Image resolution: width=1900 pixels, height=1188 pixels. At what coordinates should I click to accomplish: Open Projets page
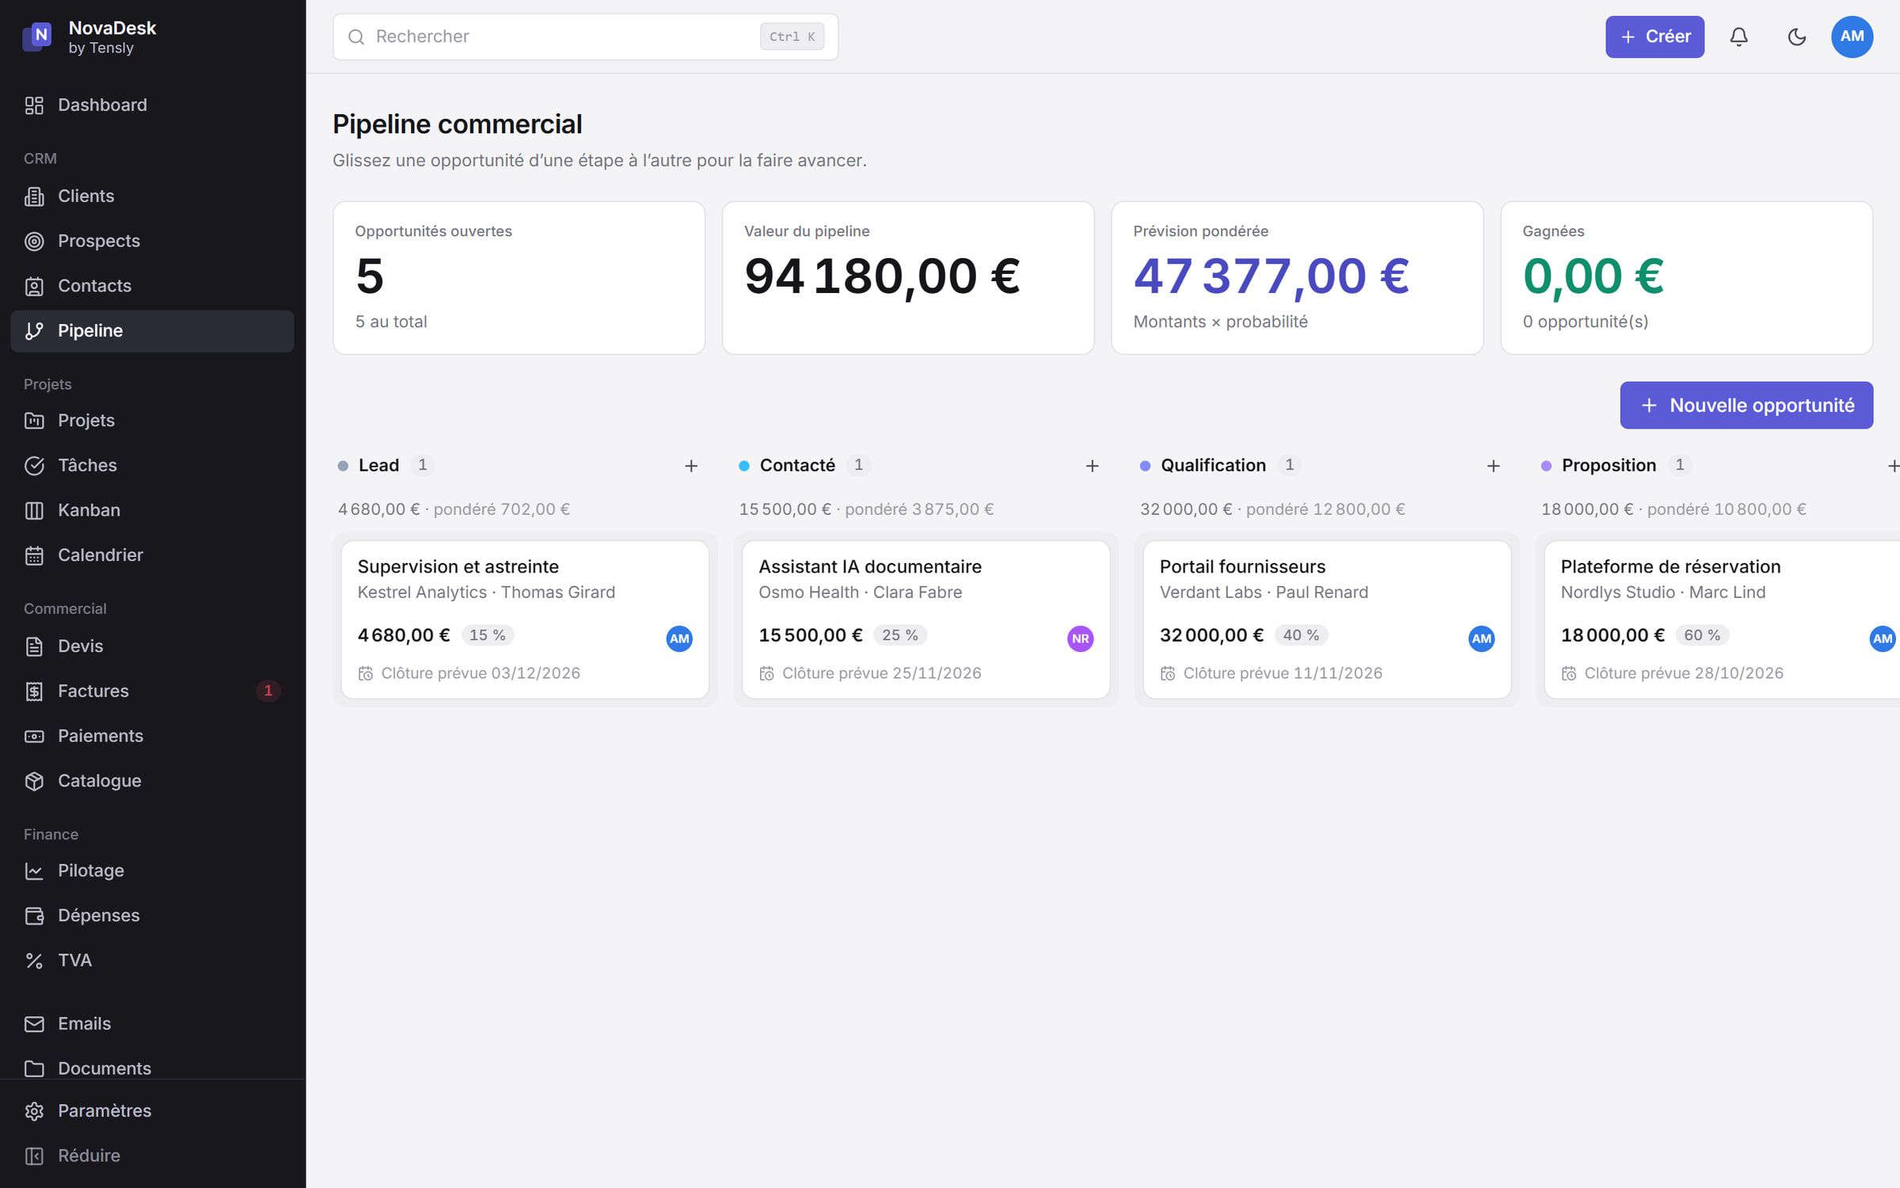152,421
